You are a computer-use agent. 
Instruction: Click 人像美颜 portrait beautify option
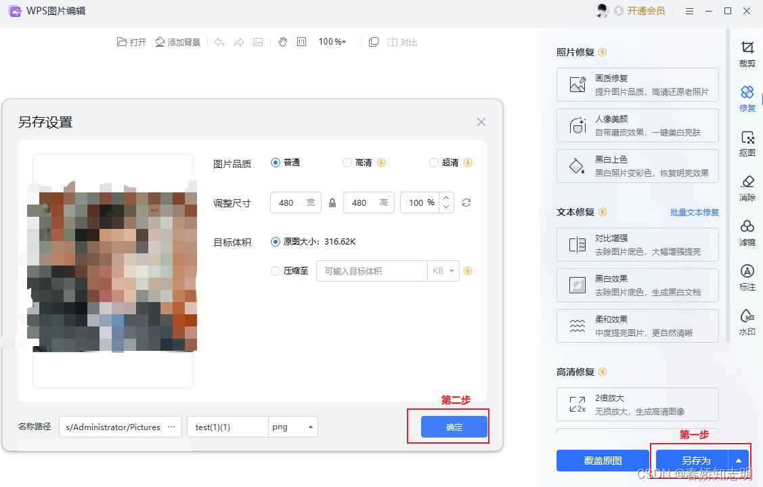click(638, 125)
